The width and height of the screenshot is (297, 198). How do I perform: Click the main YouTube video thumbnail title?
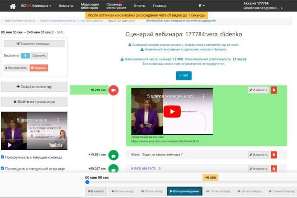172,96
